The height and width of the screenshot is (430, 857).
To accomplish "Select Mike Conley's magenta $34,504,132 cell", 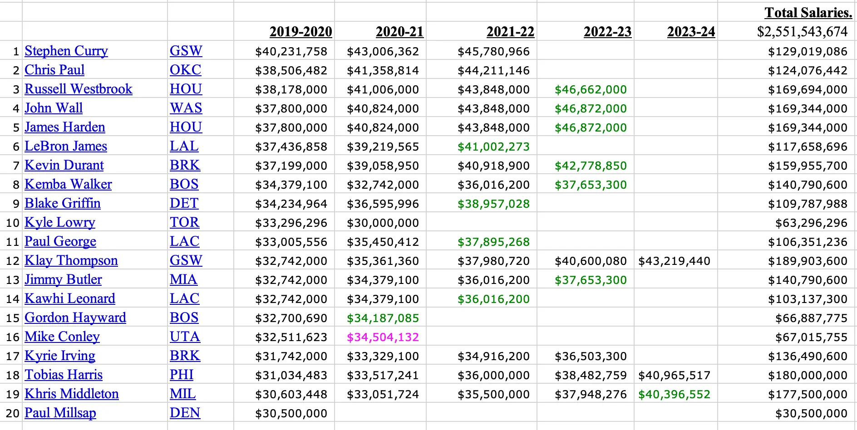I will (383, 337).
